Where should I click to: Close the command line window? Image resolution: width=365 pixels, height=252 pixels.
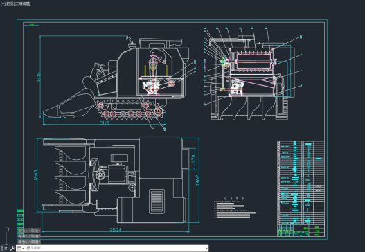(x=6, y=249)
